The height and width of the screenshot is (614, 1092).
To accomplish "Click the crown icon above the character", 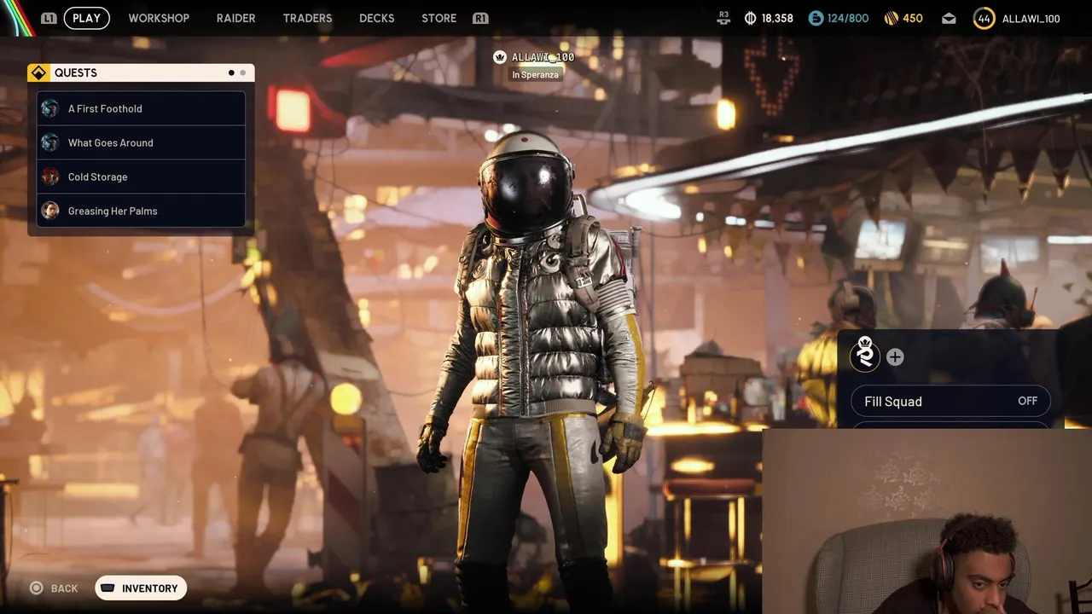I will point(500,57).
